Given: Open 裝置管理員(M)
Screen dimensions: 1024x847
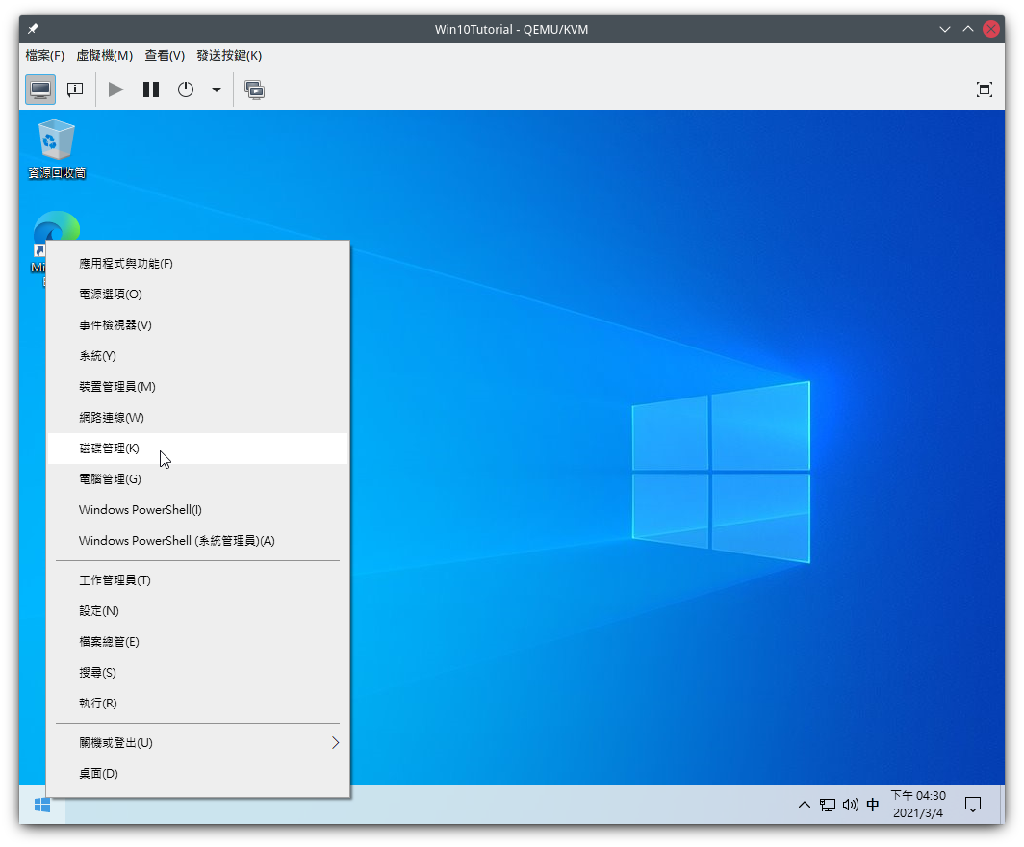Looking at the screenshot, I should (198, 387).
